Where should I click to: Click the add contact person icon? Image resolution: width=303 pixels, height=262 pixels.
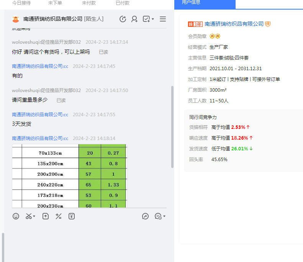(134, 19)
